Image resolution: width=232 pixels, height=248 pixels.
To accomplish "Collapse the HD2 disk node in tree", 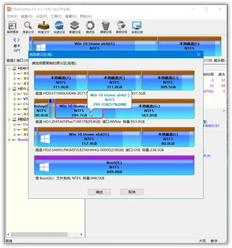I will (9, 119).
